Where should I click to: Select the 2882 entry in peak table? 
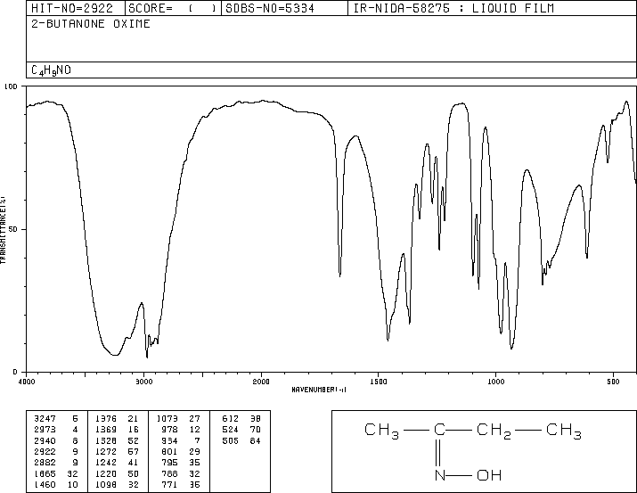(x=56, y=463)
